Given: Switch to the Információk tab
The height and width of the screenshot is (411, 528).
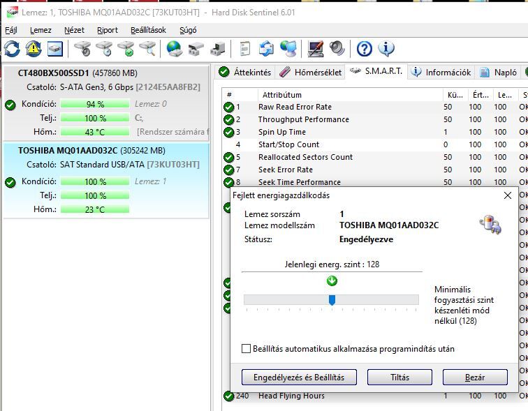Looking at the screenshot, I should pyautogui.click(x=441, y=72).
